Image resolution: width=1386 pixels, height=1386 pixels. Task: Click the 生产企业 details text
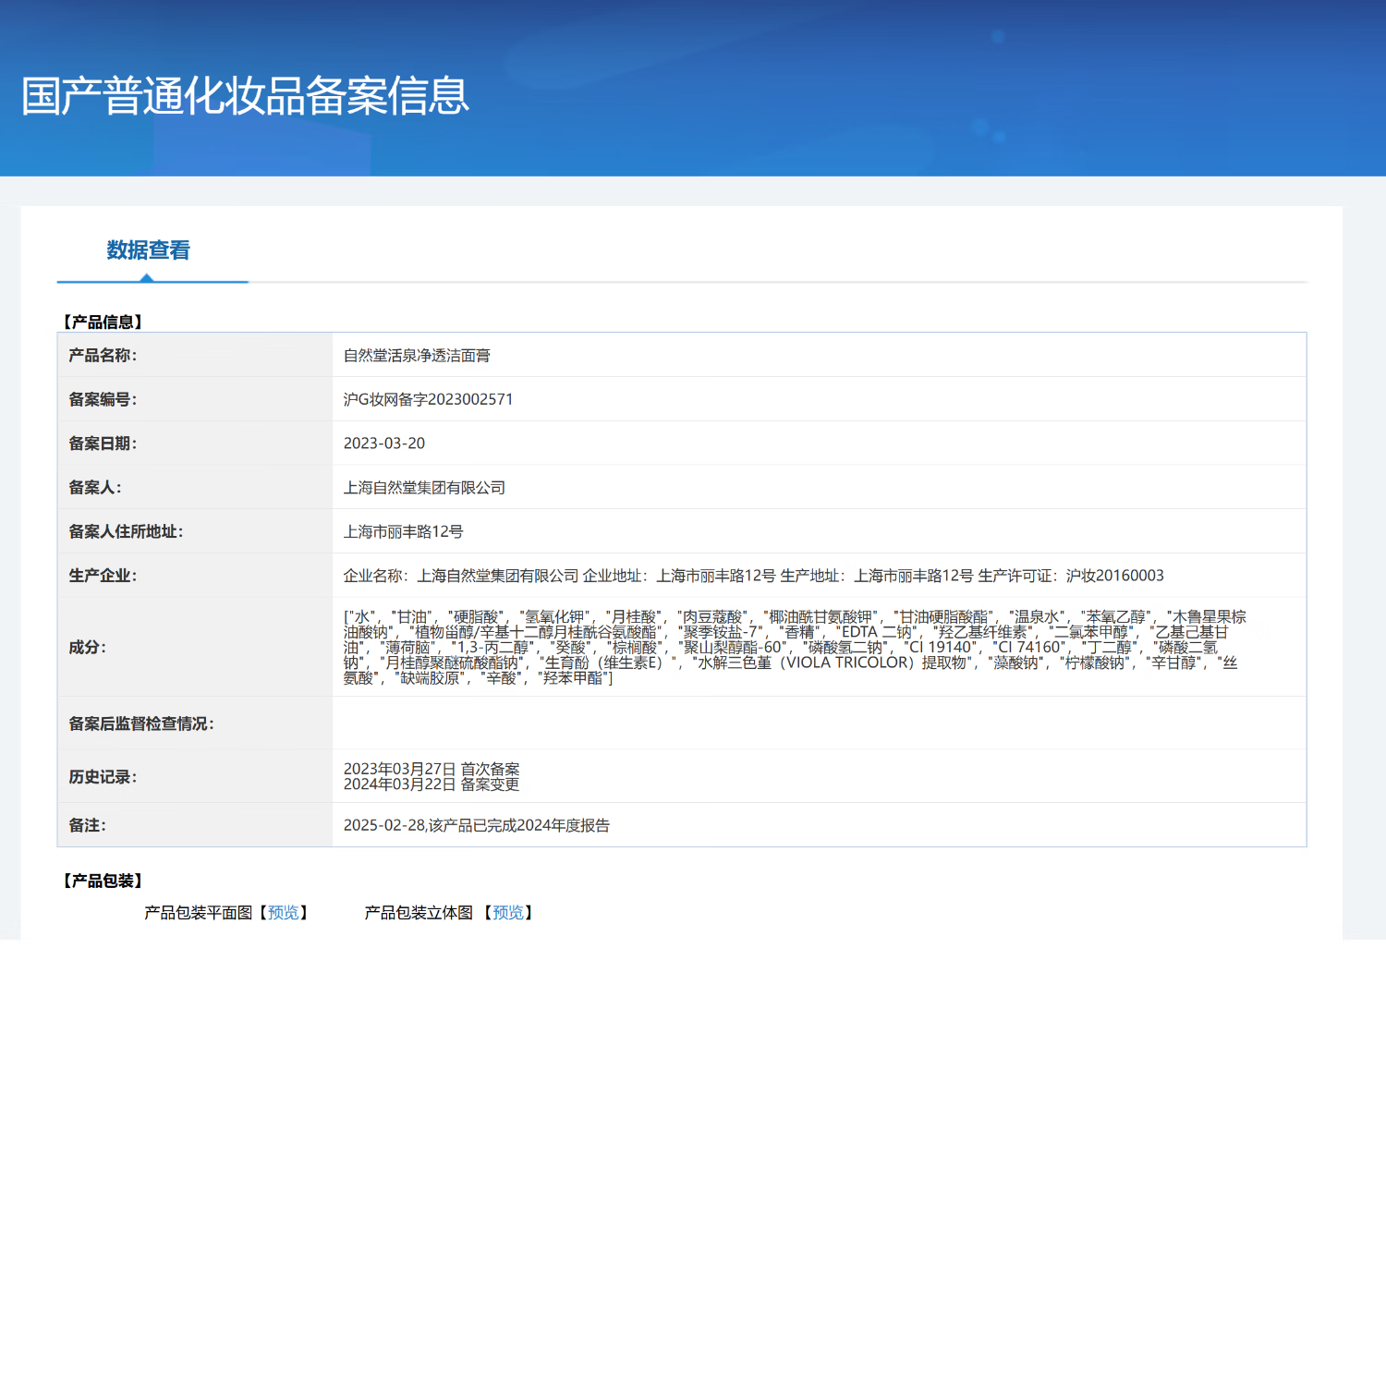pos(754,576)
